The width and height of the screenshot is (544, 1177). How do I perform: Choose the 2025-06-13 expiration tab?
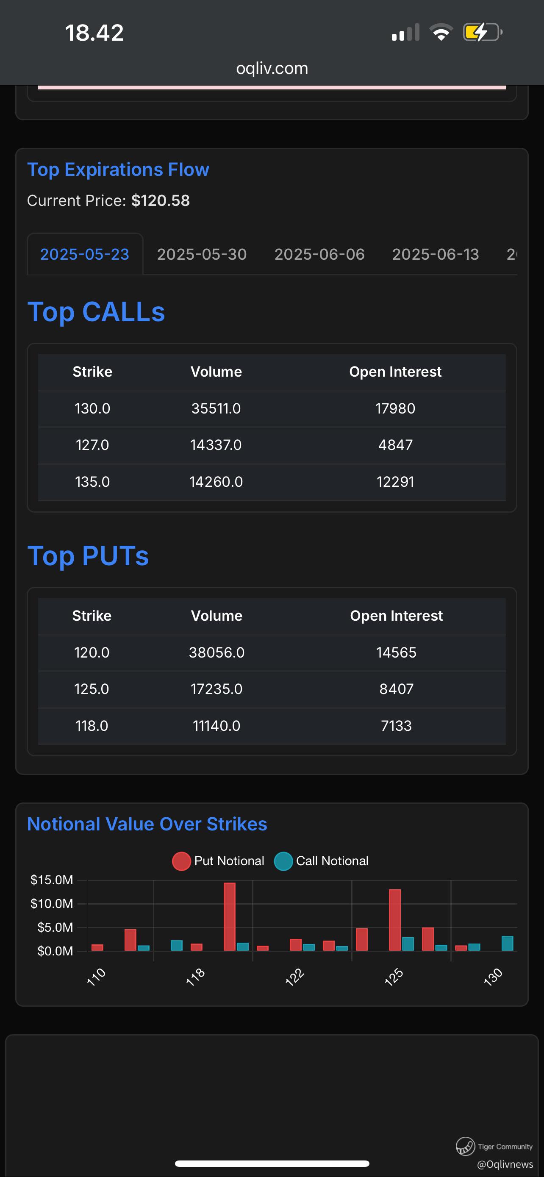tap(435, 254)
